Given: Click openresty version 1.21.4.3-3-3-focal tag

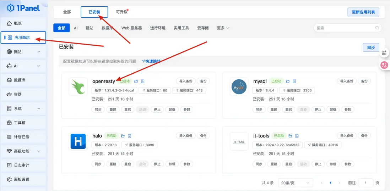Looking at the screenshot, I should tap(114, 90).
